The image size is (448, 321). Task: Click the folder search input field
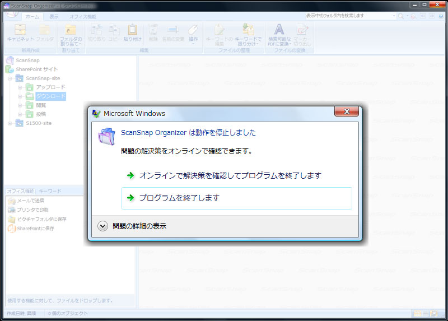tap(350, 16)
